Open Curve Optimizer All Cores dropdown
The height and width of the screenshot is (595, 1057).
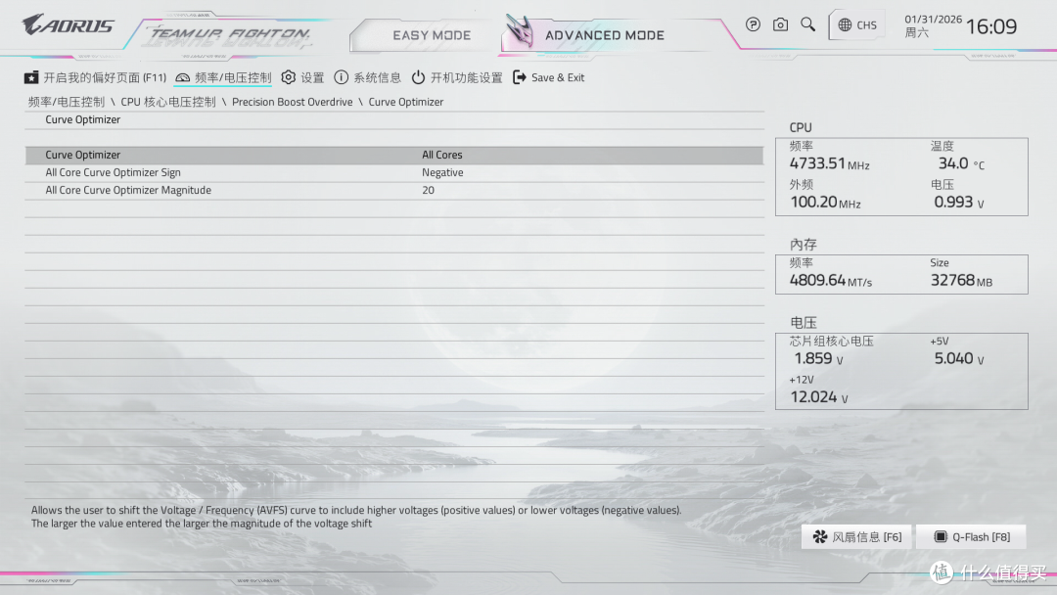pos(442,155)
